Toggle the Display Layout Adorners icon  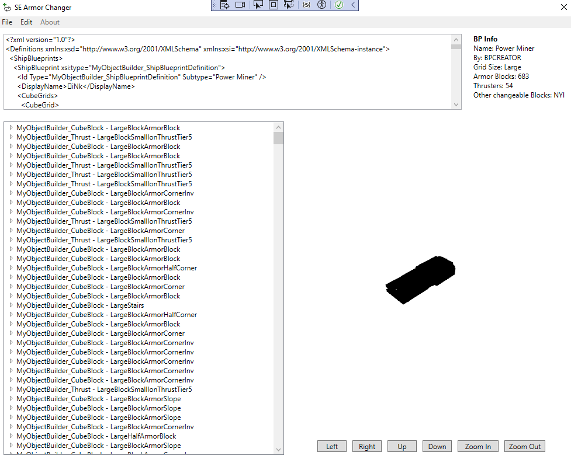coord(274,5)
